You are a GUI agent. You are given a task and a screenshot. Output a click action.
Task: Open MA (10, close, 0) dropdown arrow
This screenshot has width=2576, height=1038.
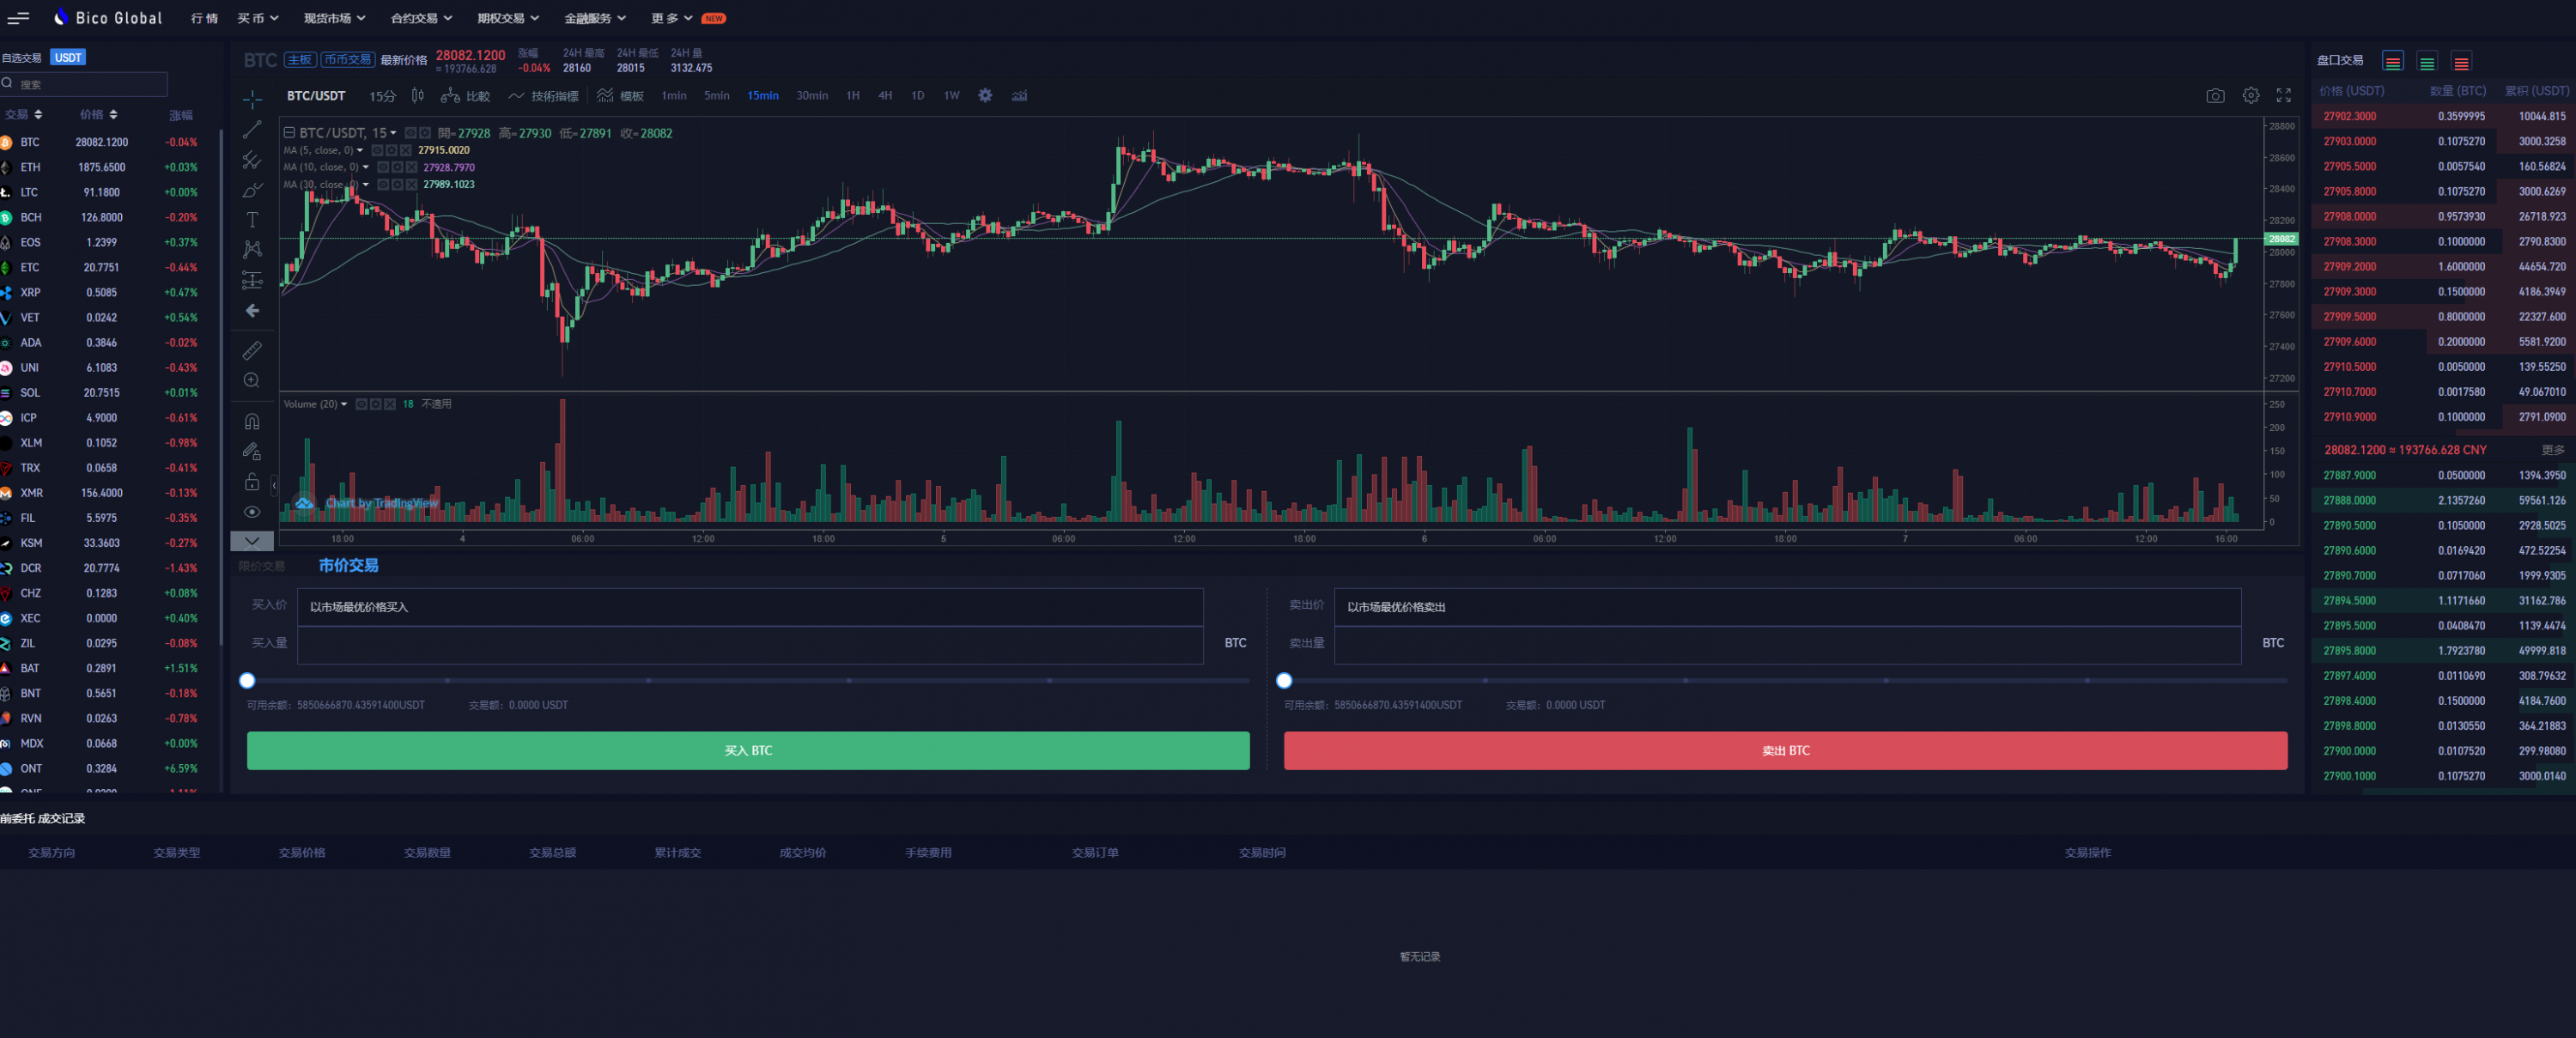366,168
